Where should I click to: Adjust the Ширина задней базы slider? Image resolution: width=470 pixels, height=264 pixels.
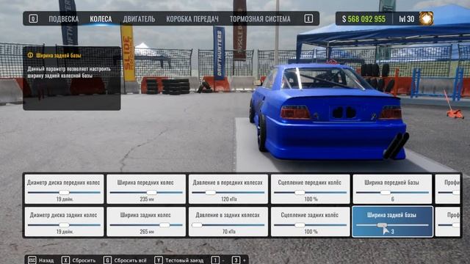[392, 225]
